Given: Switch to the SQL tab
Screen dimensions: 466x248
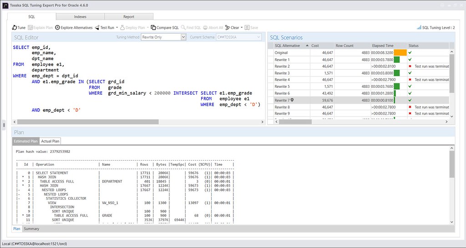Looking at the screenshot, I should [31, 17].
